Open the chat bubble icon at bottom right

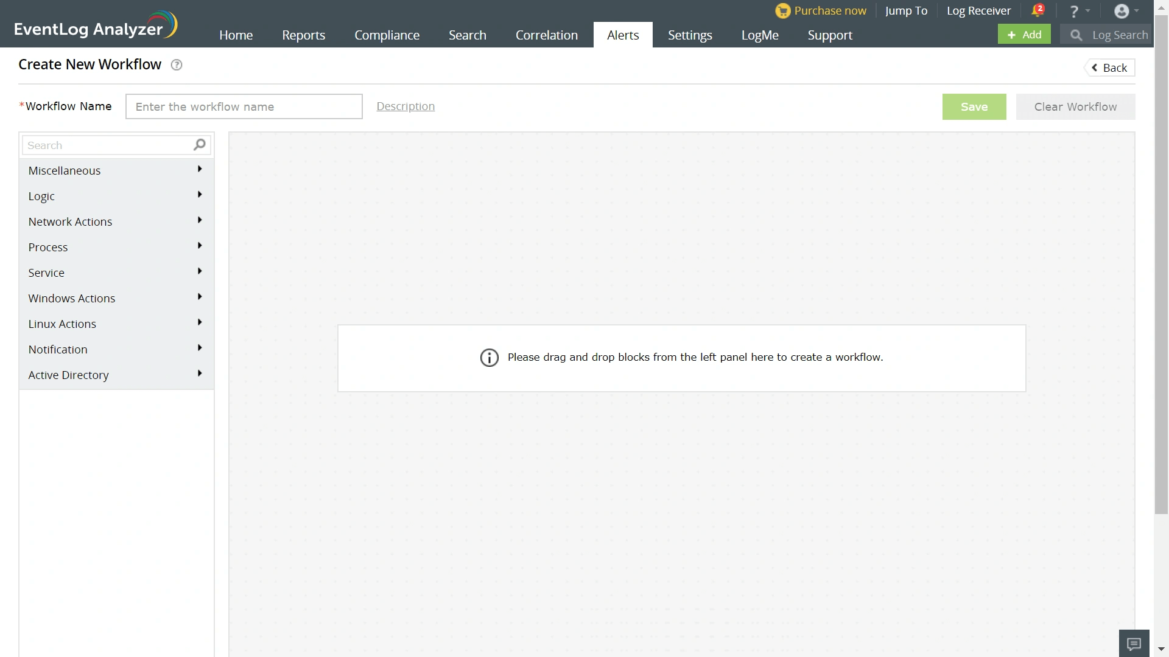click(x=1134, y=644)
